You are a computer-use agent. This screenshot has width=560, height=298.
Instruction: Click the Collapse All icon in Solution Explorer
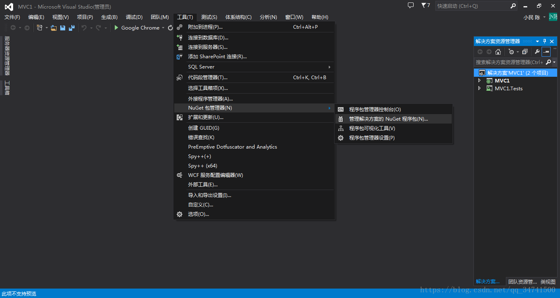(525, 52)
